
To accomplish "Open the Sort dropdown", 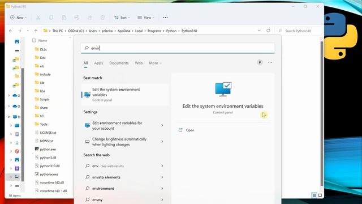I will [122, 18].
